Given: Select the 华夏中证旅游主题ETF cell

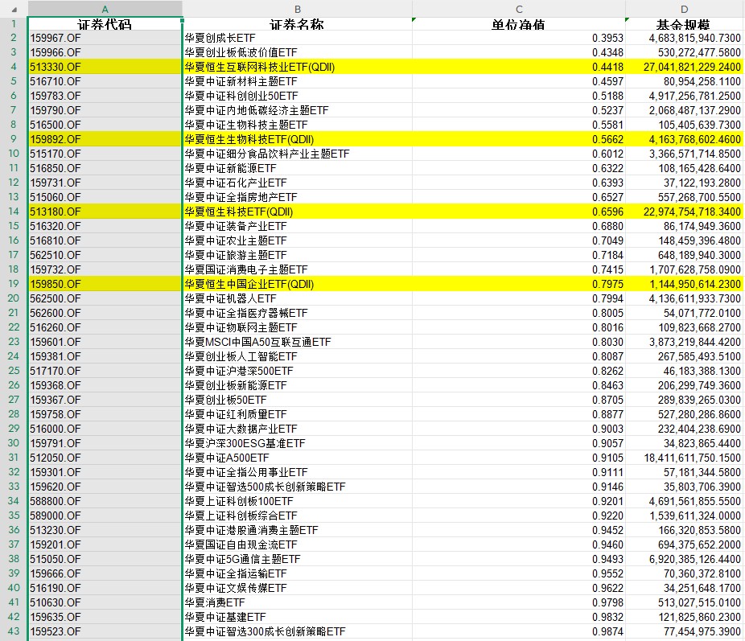Looking at the screenshot, I should pos(298,255).
